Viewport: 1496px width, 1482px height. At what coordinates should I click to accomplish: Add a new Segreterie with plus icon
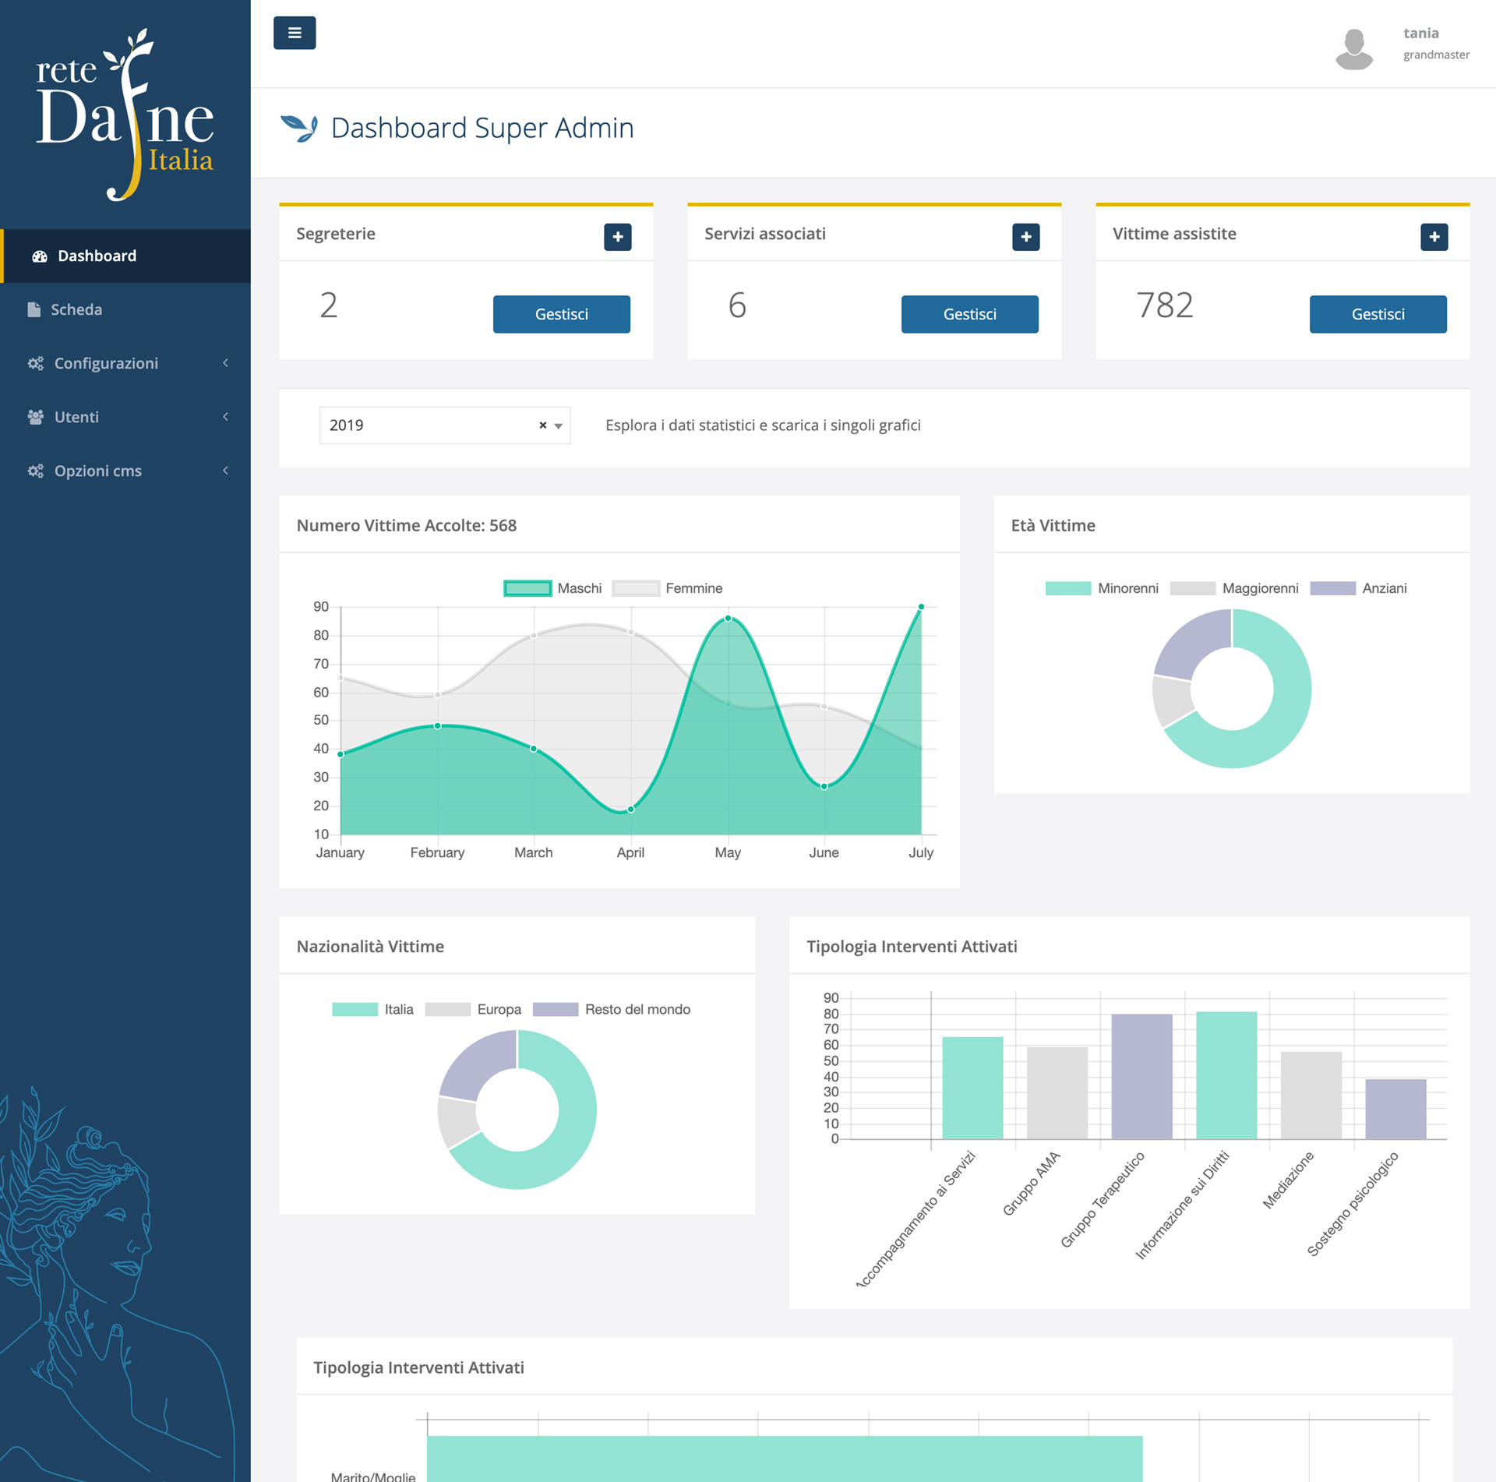[x=618, y=237]
